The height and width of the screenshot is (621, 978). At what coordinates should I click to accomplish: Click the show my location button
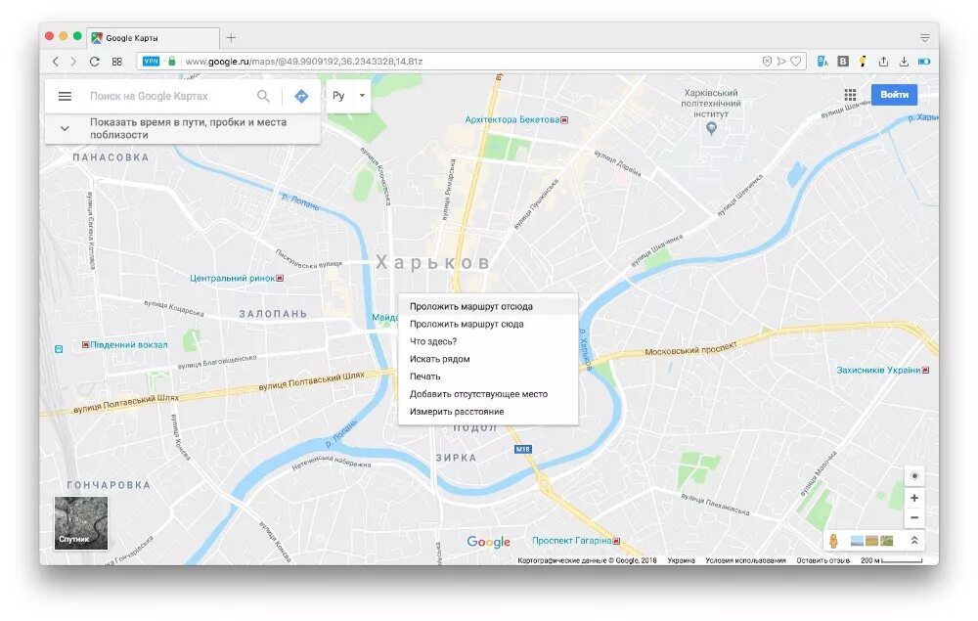tap(914, 475)
